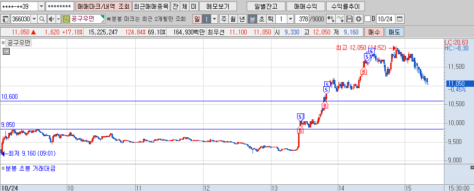
Task: Toggle the 잔 filter button
Action: pyautogui.click(x=175, y=6)
